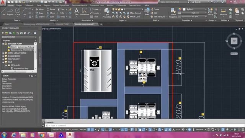Click the Leader annotation tool

(x=95, y=13)
